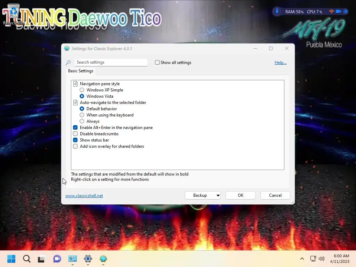Image resolution: width=356 pixels, height=267 pixels.
Task: Click the volume speaker tray icon
Action: click(x=322, y=259)
